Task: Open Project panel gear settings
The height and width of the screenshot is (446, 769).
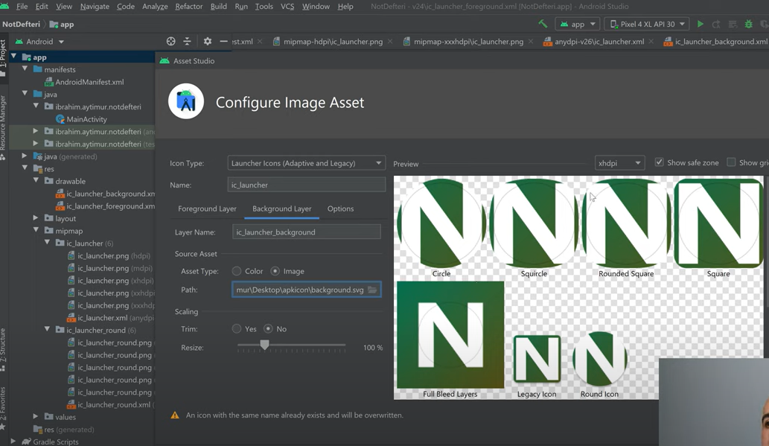Action: [x=208, y=41]
